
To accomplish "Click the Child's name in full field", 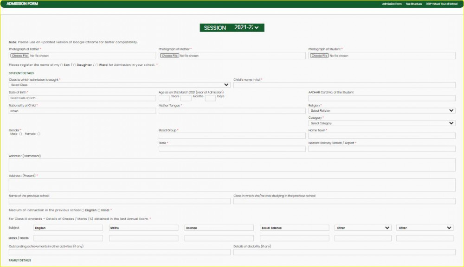I will [344, 85].
